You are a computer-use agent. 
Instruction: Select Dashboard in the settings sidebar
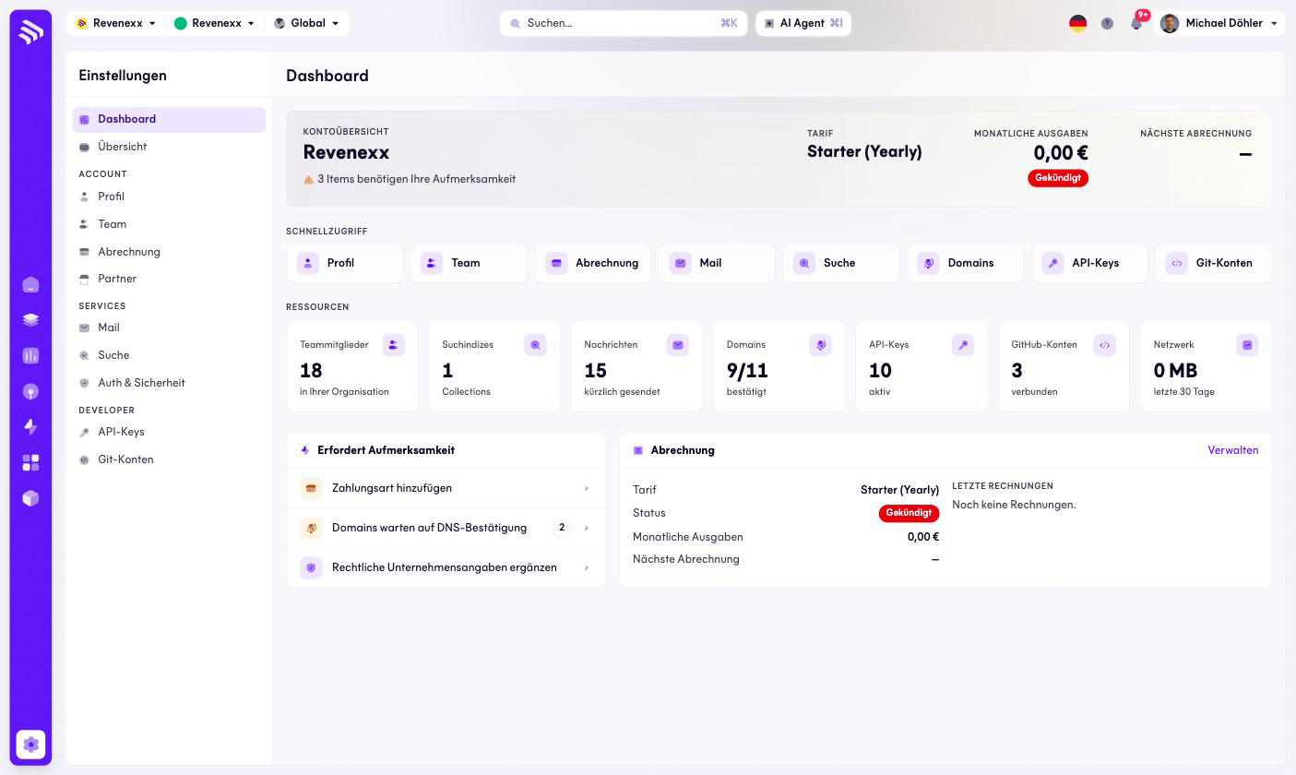coord(169,119)
